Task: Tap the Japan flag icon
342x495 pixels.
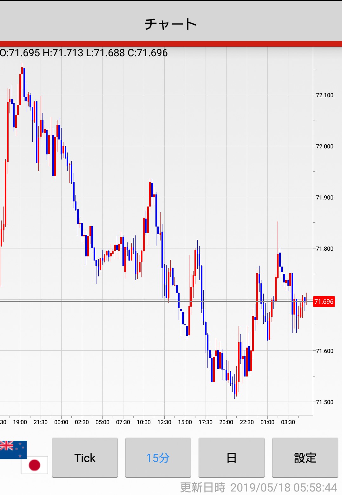Action: coord(35,465)
